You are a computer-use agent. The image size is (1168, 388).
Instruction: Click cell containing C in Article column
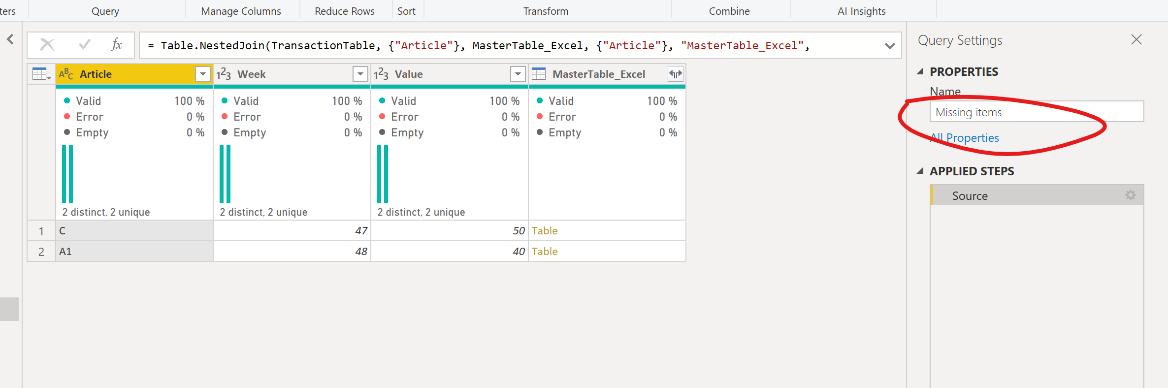click(134, 231)
